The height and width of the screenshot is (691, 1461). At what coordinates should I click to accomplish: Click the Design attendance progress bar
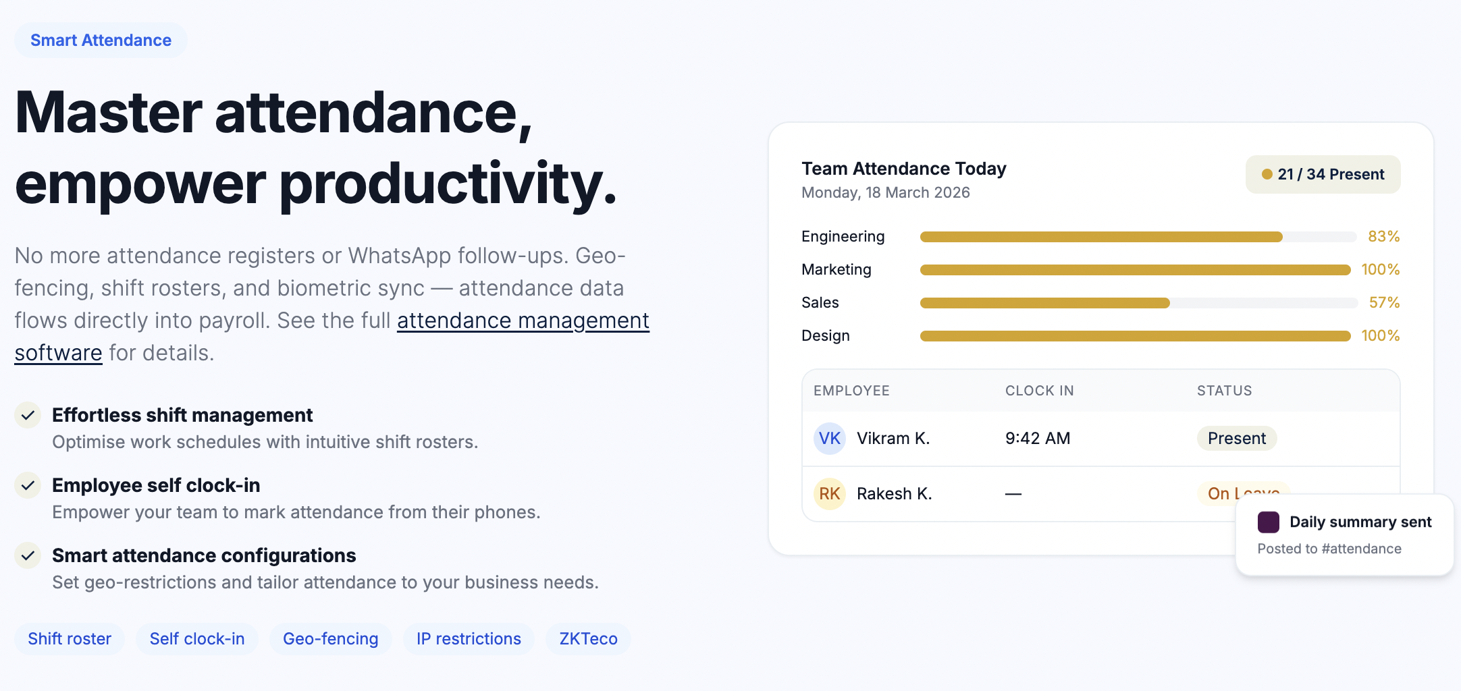click(x=1136, y=336)
